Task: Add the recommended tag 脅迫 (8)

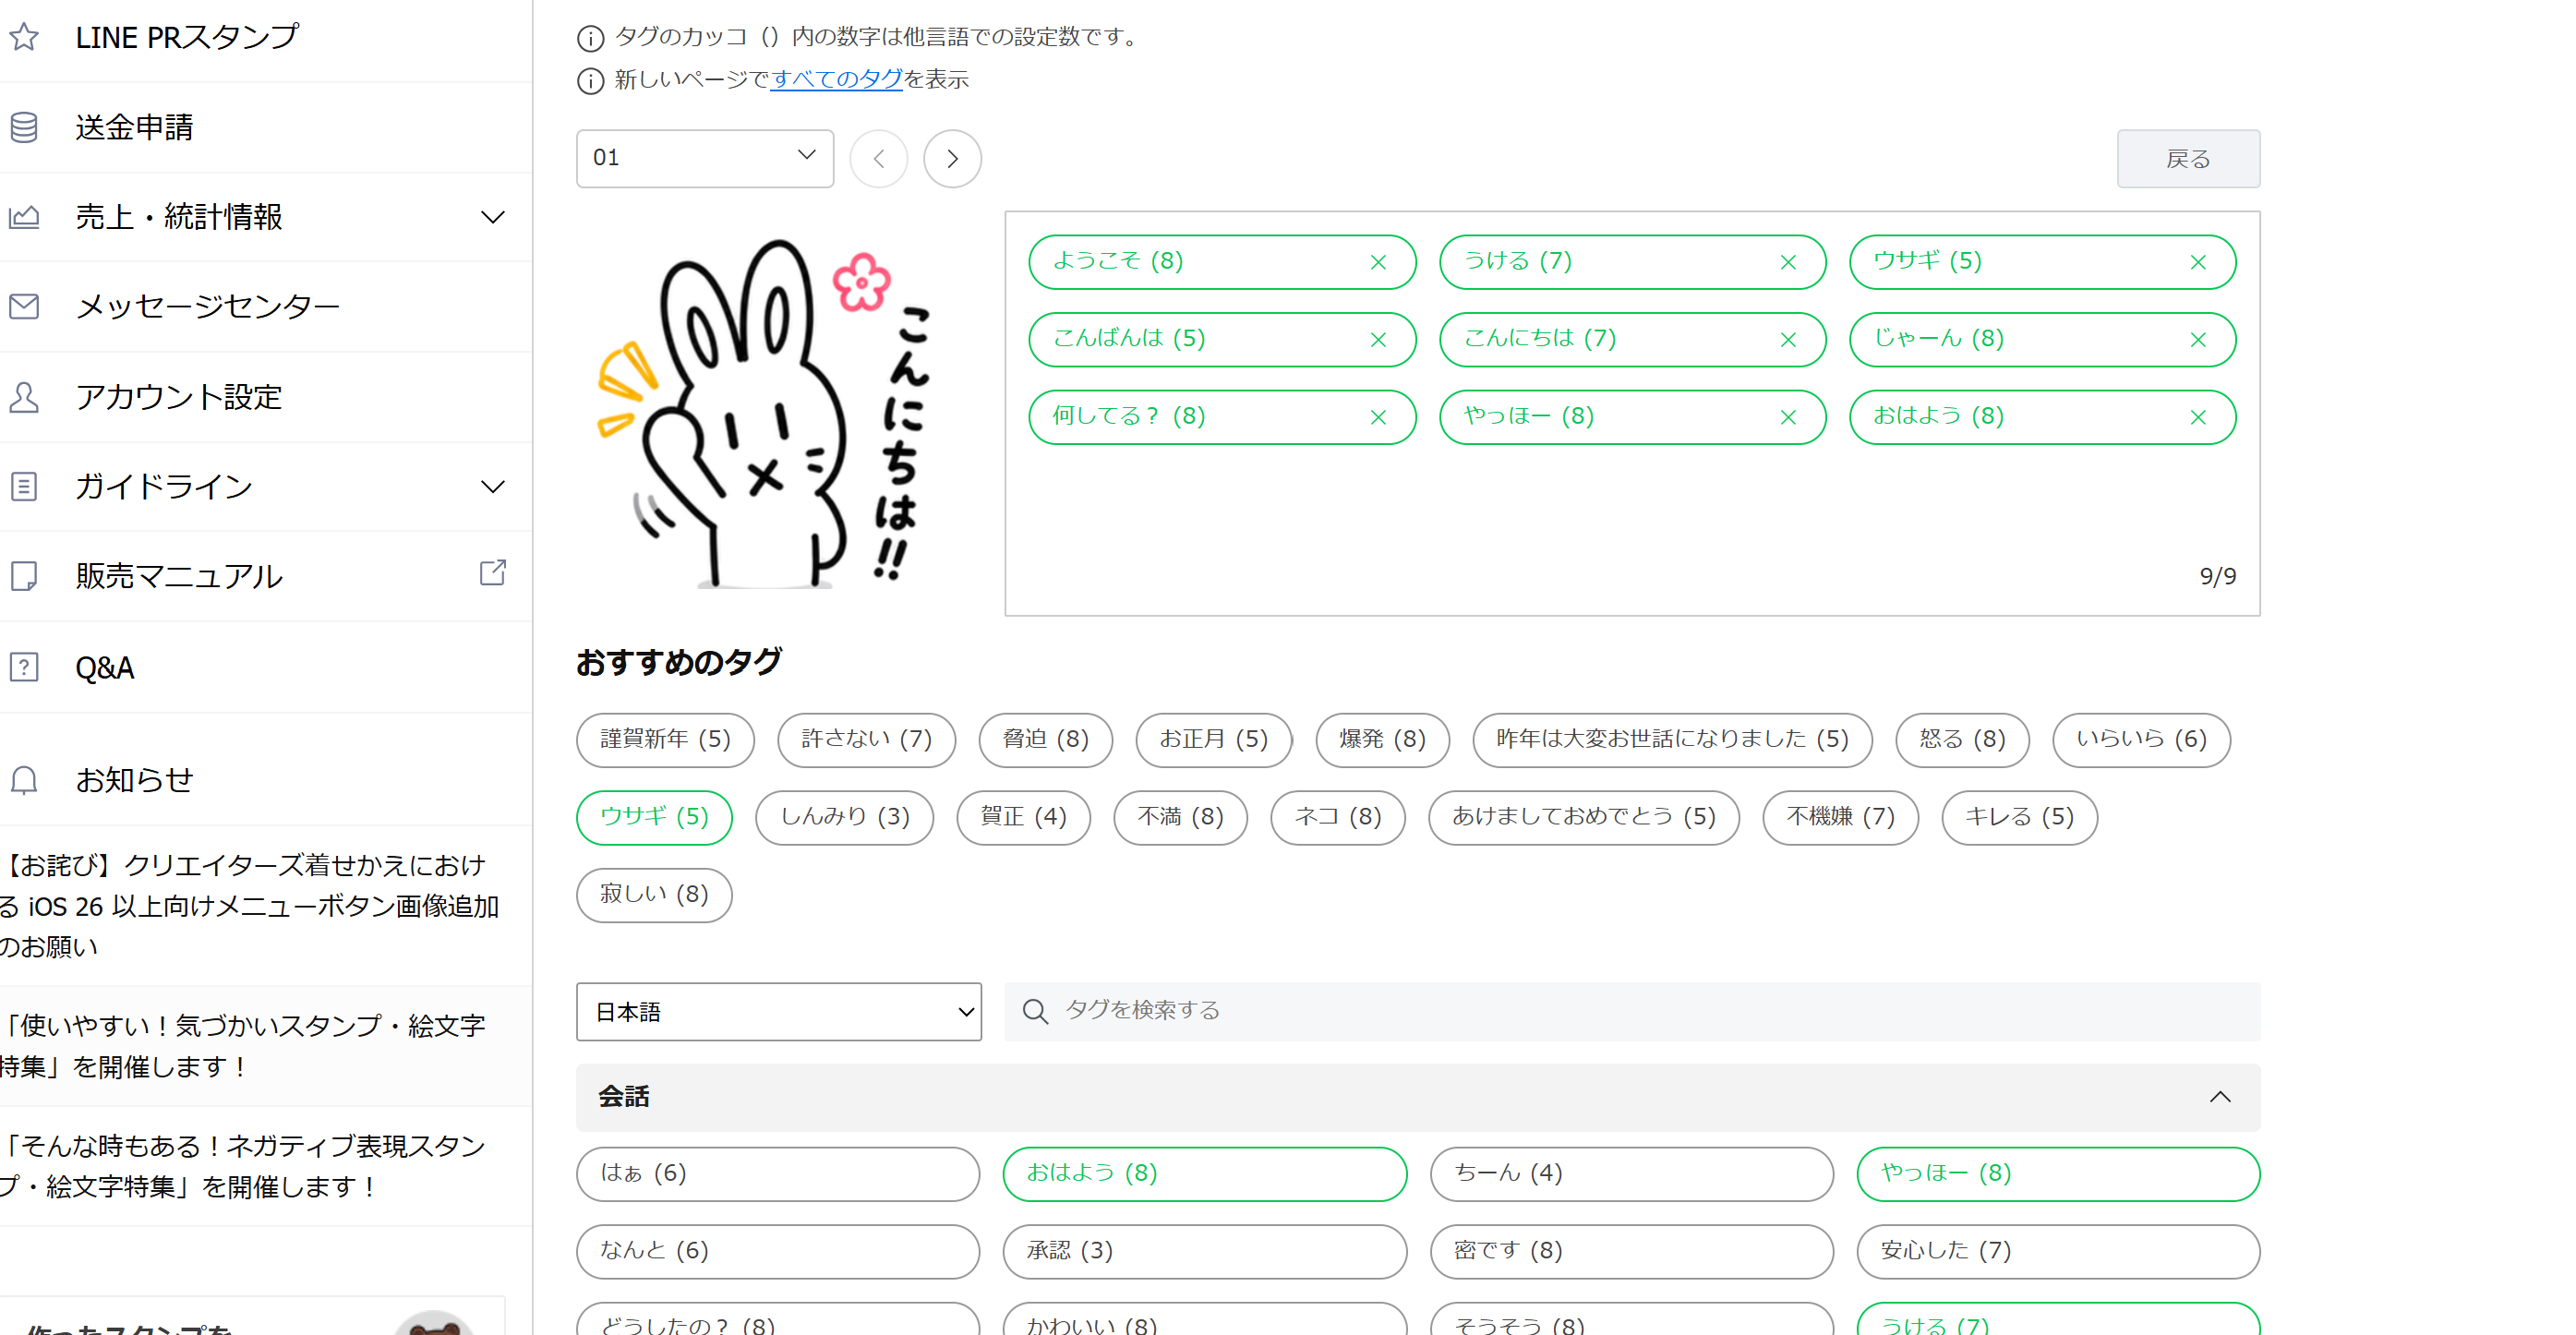Action: pos(1045,740)
